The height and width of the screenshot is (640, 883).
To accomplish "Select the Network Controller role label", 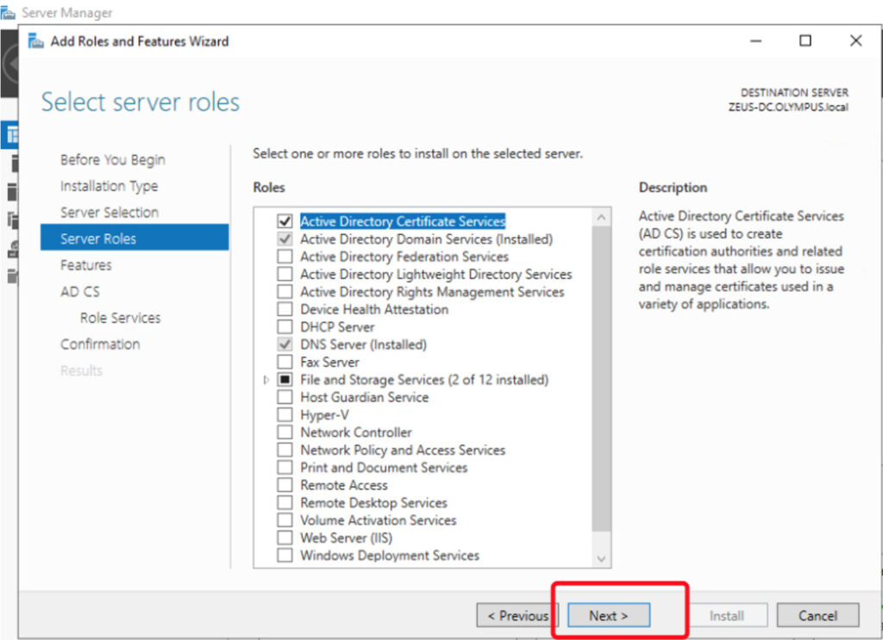I will click(x=355, y=432).
